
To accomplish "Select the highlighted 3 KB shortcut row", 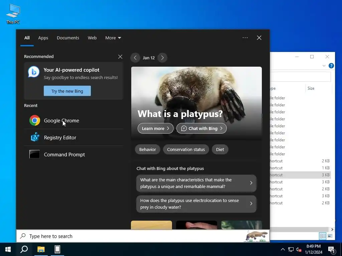I will pos(300,175).
